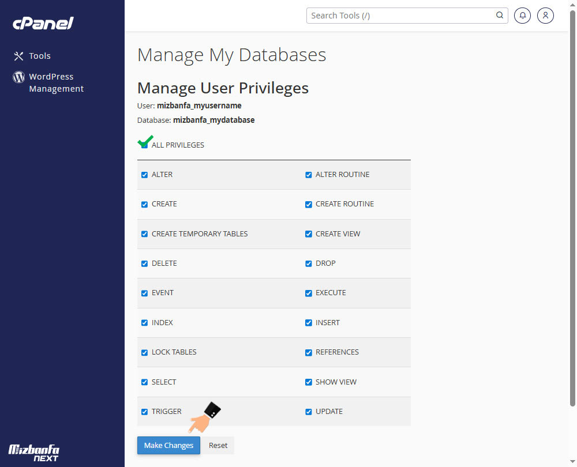Image resolution: width=577 pixels, height=467 pixels.
Task: Open the notifications bell icon
Action: (522, 16)
